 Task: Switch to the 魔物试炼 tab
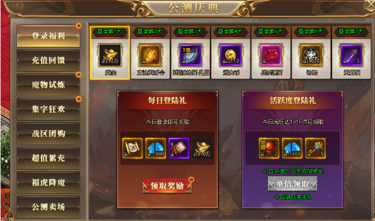(x=48, y=85)
